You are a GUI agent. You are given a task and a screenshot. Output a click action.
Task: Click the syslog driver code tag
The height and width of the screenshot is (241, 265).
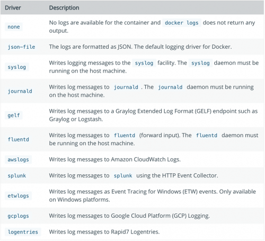point(17,67)
